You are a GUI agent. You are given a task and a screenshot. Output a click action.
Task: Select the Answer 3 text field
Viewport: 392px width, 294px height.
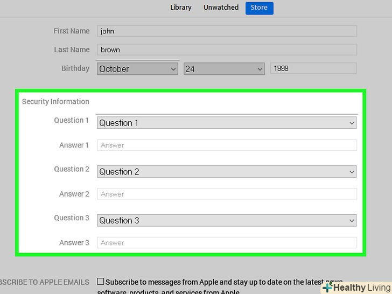coord(227,243)
